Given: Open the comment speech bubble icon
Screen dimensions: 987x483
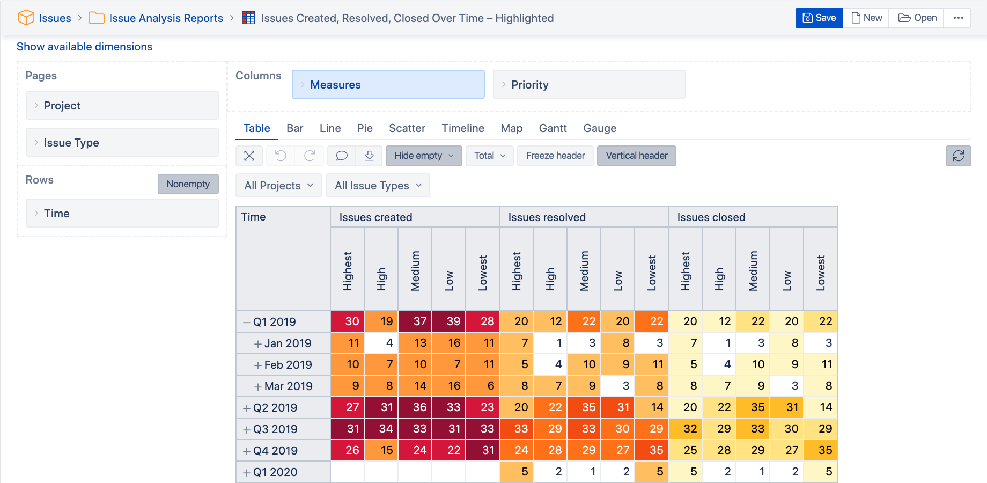Looking at the screenshot, I should point(342,156).
